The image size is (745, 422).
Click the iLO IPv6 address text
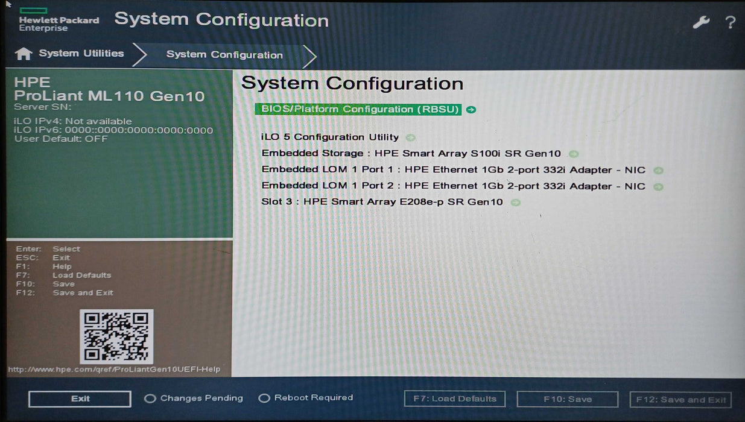(x=113, y=130)
